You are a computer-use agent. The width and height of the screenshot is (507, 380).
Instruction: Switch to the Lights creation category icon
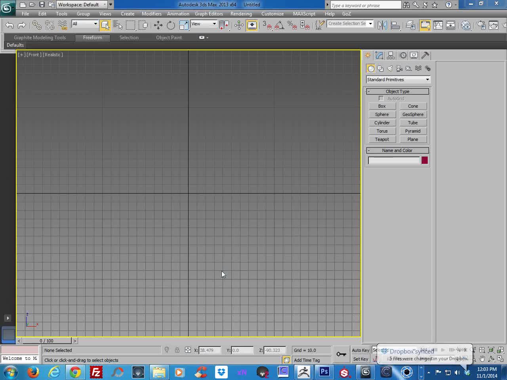390,68
